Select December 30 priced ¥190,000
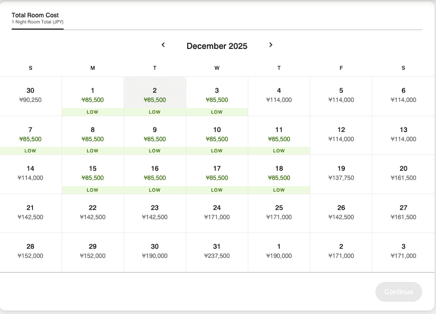The height and width of the screenshot is (314, 436). tap(155, 251)
